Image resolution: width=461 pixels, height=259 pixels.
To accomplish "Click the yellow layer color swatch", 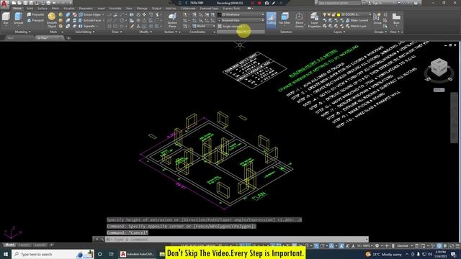I will pos(339,14).
